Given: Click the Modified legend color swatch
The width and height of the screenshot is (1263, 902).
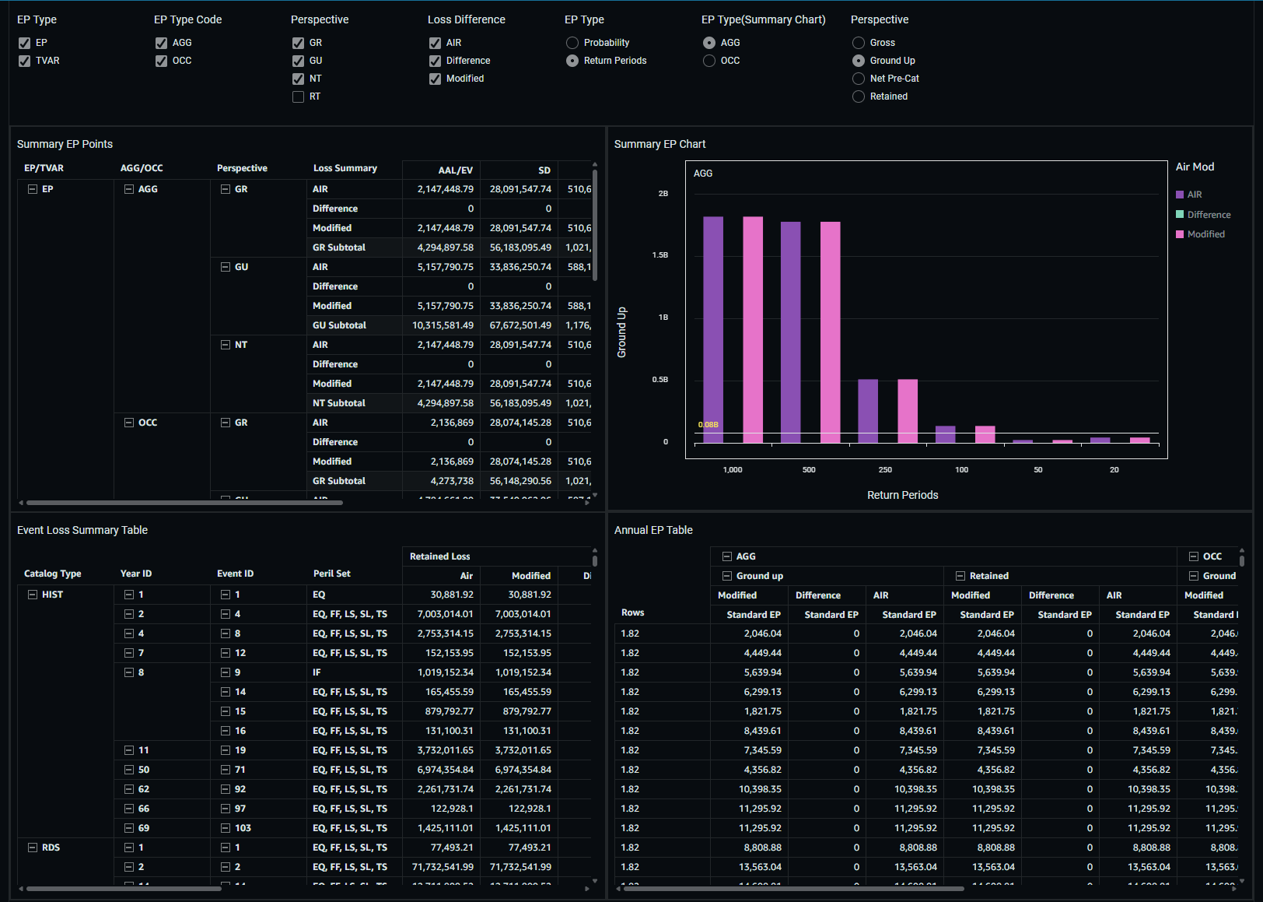Looking at the screenshot, I should click(1180, 234).
